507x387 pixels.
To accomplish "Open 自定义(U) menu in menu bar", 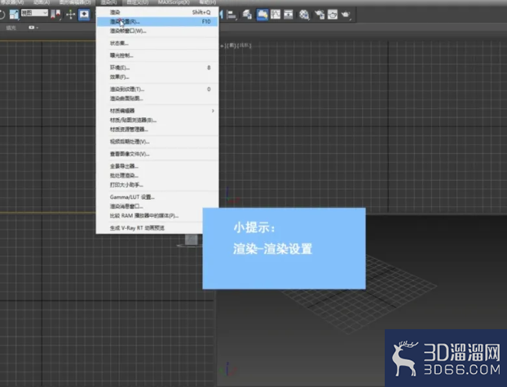I will point(138,2).
